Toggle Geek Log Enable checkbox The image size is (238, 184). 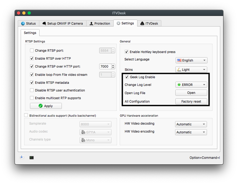coord(127,77)
